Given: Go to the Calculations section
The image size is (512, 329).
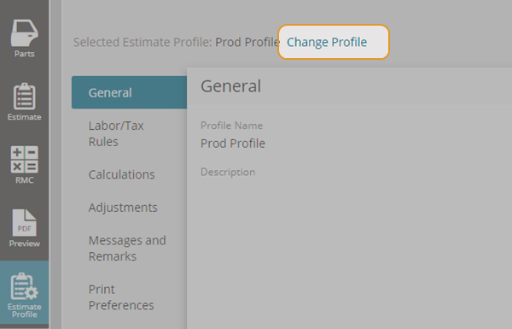Looking at the screenshot, I should click(x=121, y=174).
